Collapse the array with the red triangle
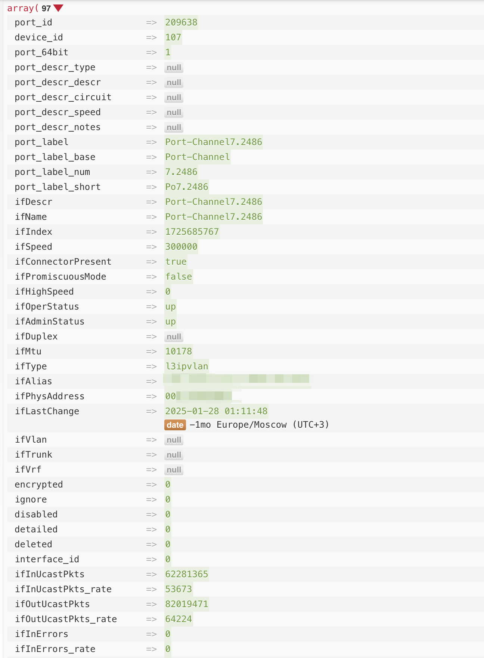484x658 pixels. tap(58, 8)
